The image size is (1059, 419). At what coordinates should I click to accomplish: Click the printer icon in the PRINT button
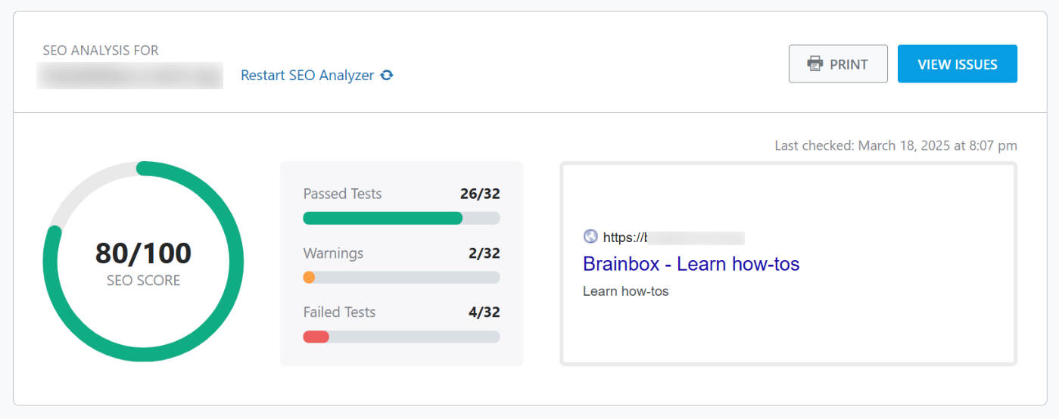pyautogui.click(x=815, y=64)
